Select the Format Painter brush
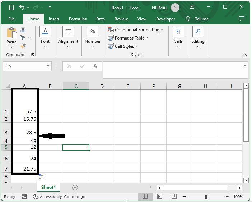 23,46
